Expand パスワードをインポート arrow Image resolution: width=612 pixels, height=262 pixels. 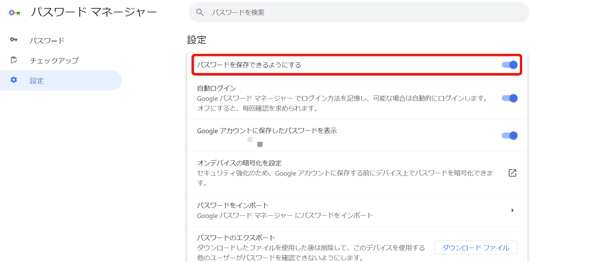pyautogui.click(x=512, y=210)
